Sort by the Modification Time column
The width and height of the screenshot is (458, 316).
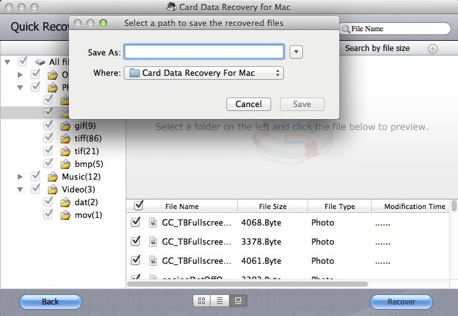click(415, 206)
